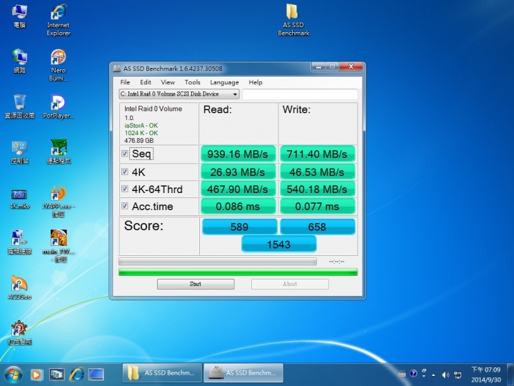The width and height of the screenshot is (514, 386).
Task: Click AS SSD Benchmark app taskbar button
Action: click(x=243, y=373)
